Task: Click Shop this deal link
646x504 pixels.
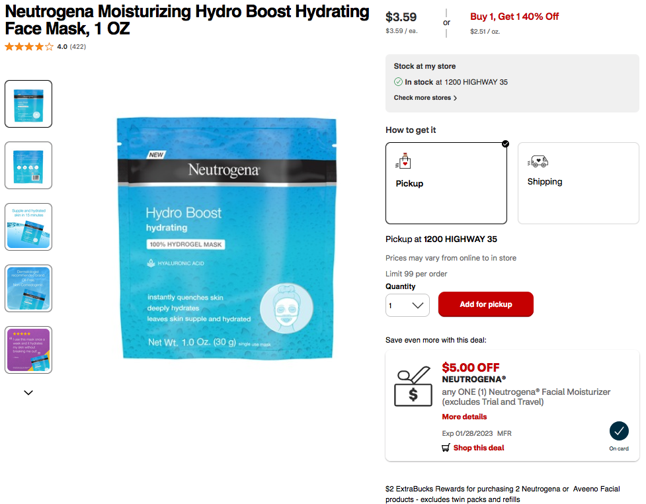Action: point(479,448)
